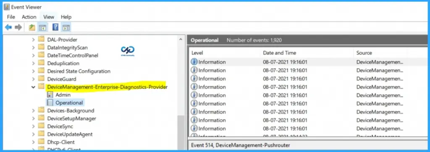
Task: Select the Admin log in the tree
Action: [x=63, y=95]
